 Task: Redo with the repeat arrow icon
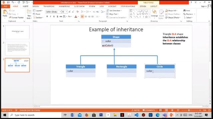coord(19,2)
